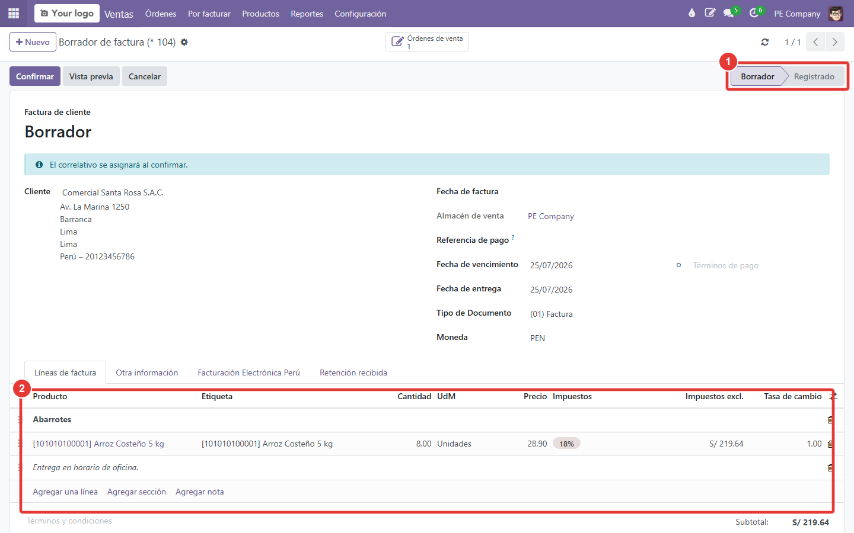The image size is (854, 533).
Task: Switch to Retención recibida tab
Action: click(353, 373)
